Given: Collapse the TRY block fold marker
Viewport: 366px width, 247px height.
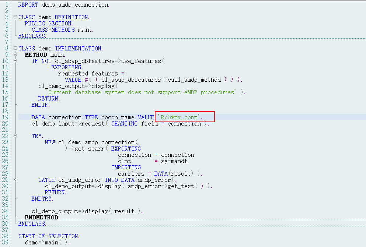Looking at the screenshot, I should 15,135.
